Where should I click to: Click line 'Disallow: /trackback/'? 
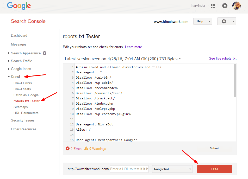click(95, 98)
